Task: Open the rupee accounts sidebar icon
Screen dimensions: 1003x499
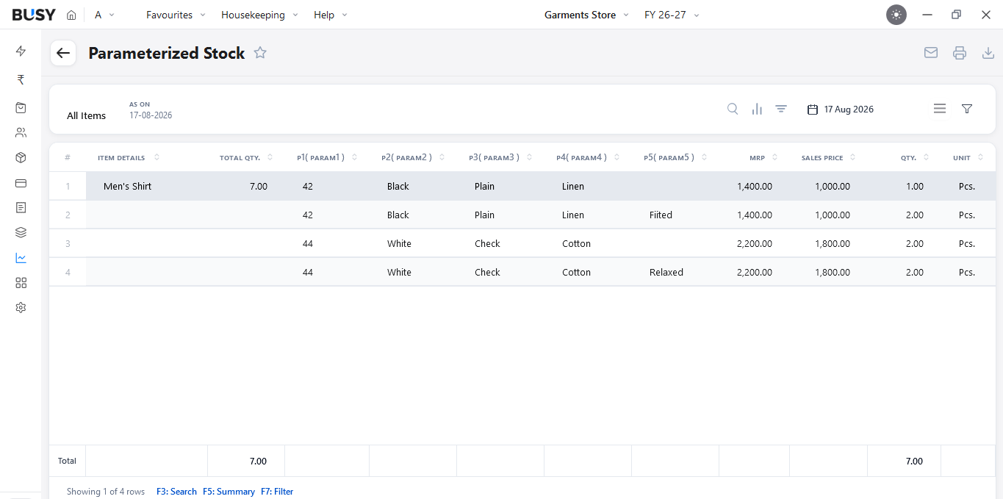Action: coord(21,79)
